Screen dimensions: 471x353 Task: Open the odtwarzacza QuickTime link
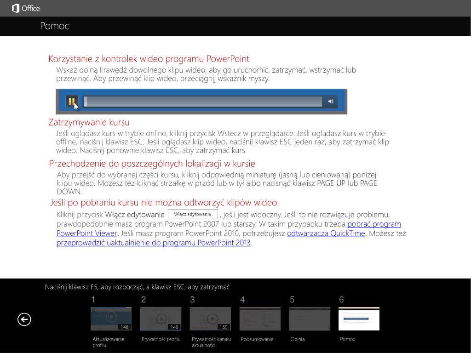tap(326, 233)
